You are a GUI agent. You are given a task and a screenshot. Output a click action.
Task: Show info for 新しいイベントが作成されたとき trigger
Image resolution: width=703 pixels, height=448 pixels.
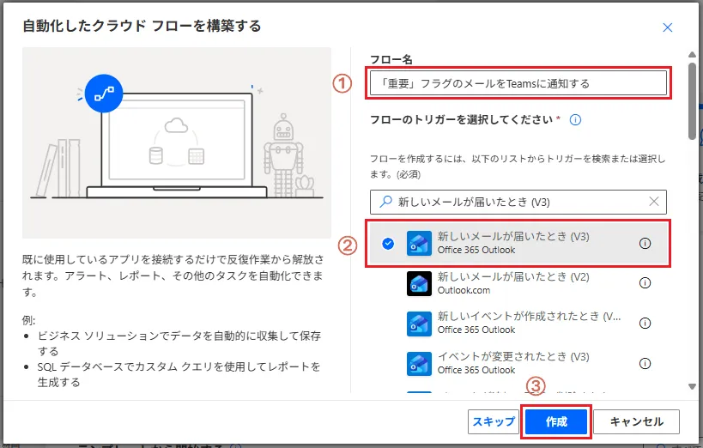coord(645,323)
